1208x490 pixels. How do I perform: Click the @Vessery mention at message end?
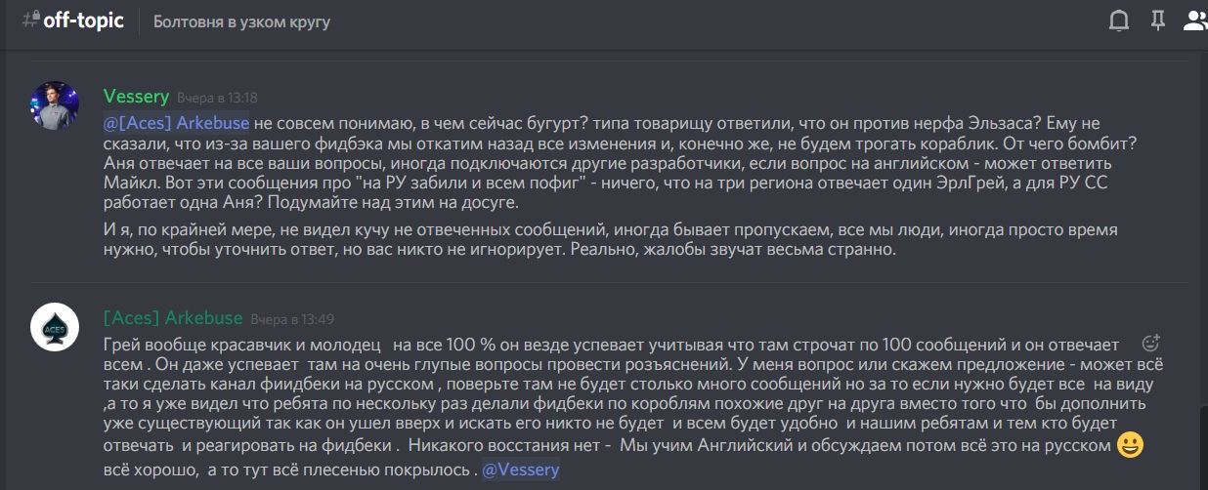pos(522,470)
